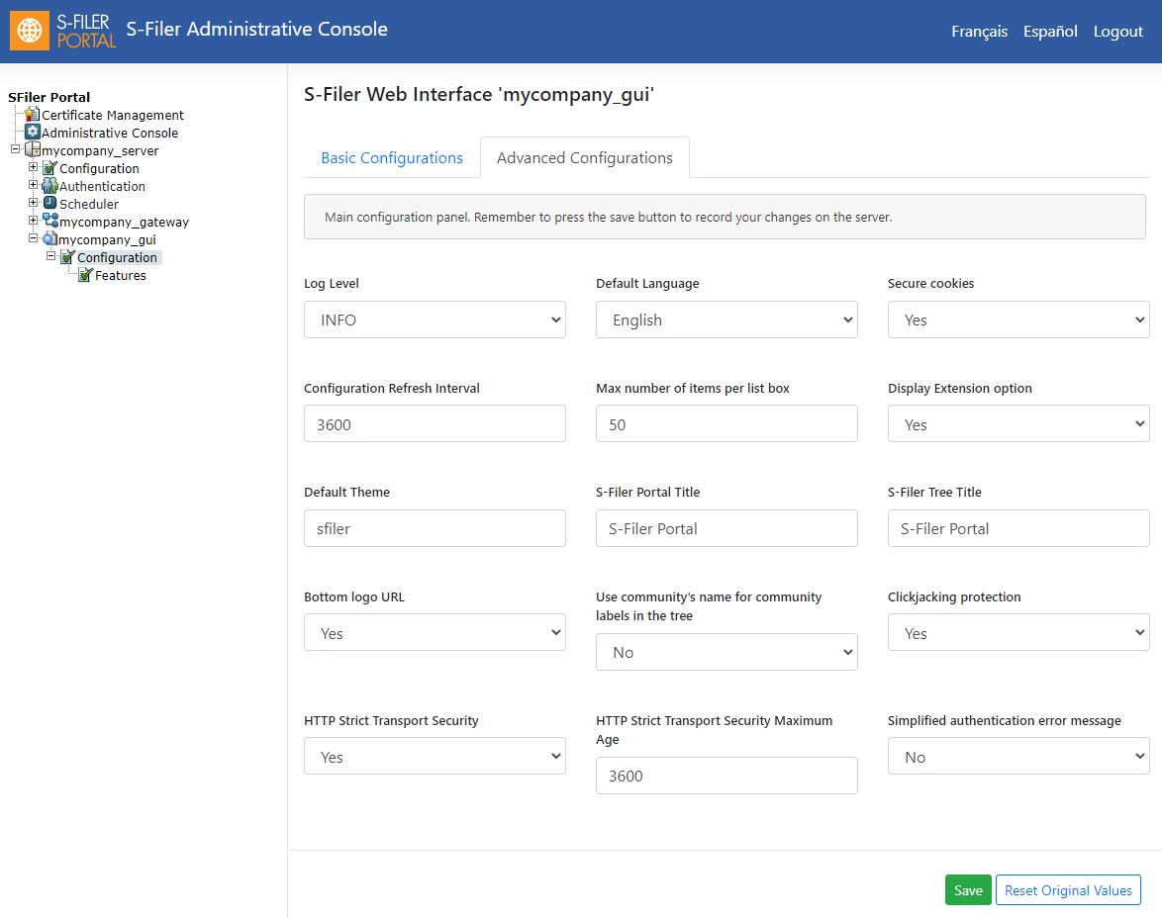The height and width of the screenshot is (918, 1162).
Task: Open Features label in the tree
Action: [120, 275]
